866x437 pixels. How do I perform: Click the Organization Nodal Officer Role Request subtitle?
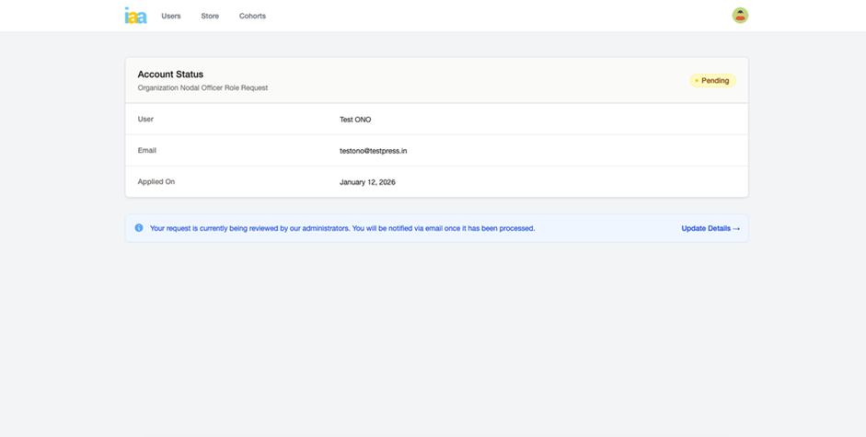tap(202, 88)
